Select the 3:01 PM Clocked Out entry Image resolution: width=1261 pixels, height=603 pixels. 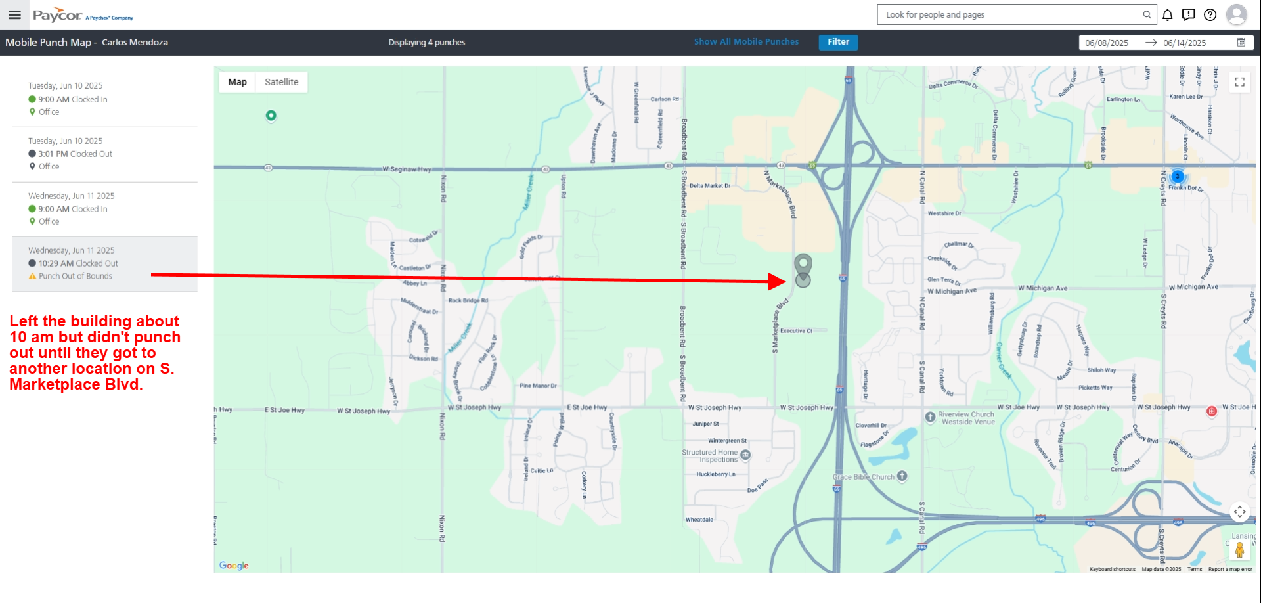click(x=105, y=154)
